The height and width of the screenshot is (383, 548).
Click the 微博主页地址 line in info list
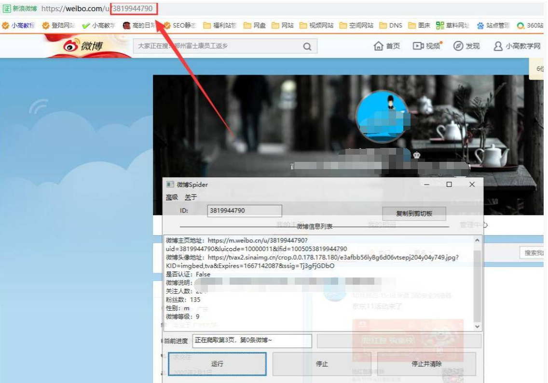point(257,244)
